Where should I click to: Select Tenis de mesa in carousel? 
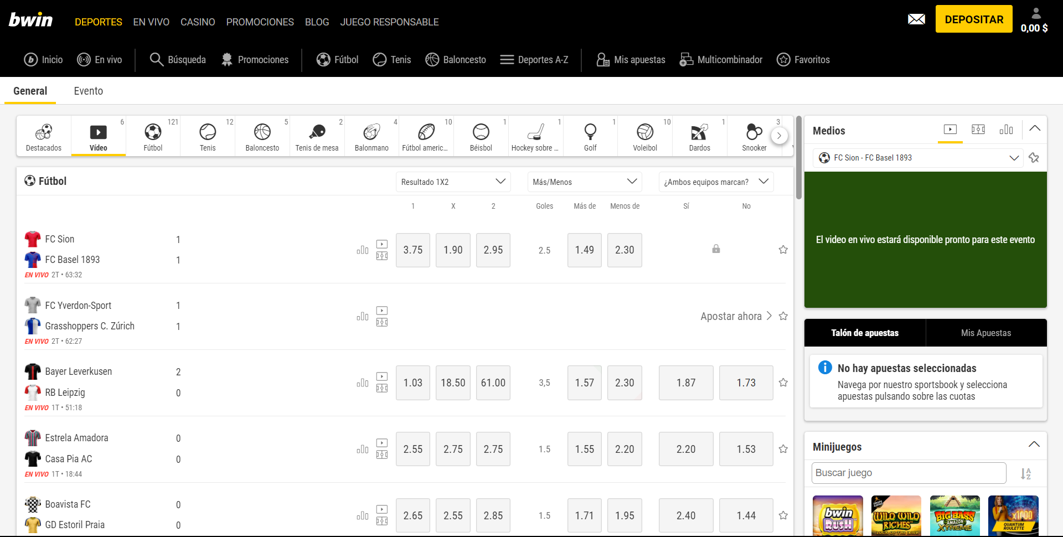coord(317,136)
